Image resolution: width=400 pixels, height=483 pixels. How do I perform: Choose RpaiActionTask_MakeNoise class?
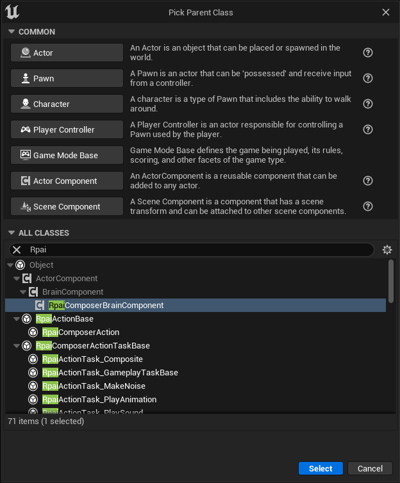click(94, 386)
